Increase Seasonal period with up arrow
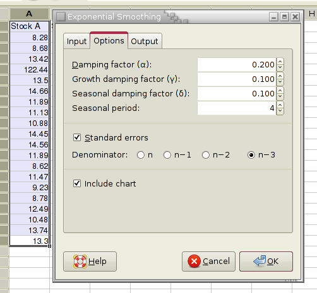 (280, 105)
